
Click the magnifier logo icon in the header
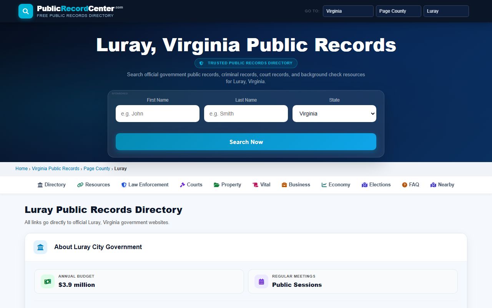26,11
